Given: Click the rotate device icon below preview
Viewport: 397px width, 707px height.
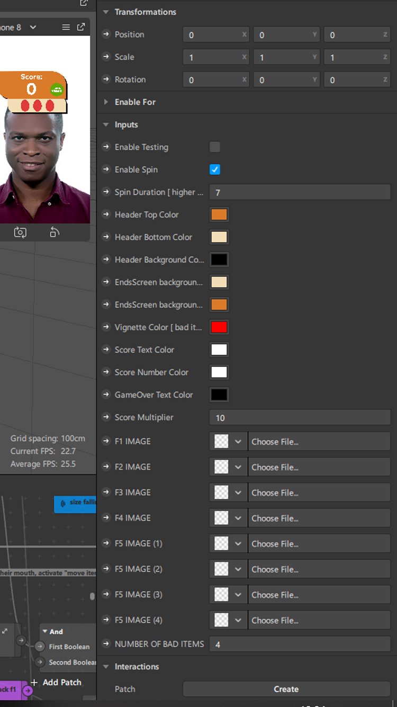Looking at the screenshot, I should pyautogui.click(x=55, y=232).
